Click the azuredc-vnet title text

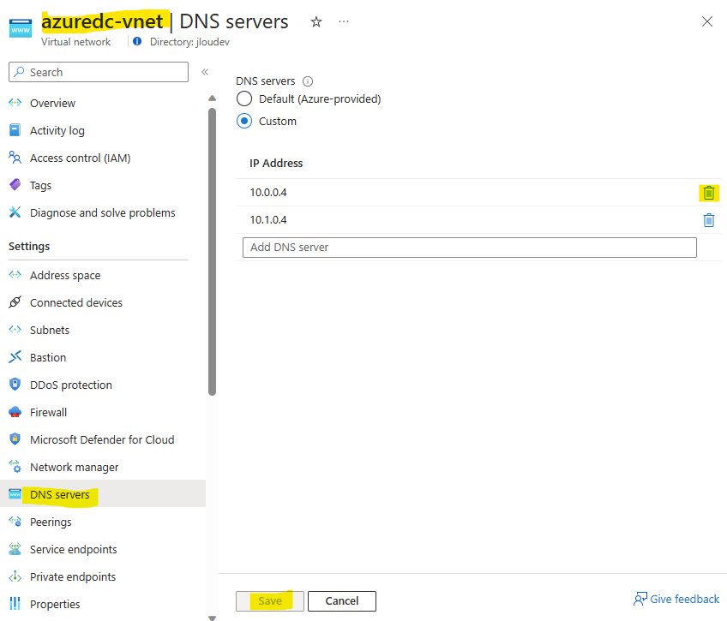[102, 21]
